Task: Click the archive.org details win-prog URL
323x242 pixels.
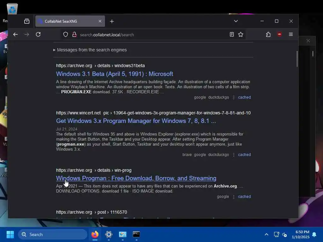Action: (x=94, y=170)
